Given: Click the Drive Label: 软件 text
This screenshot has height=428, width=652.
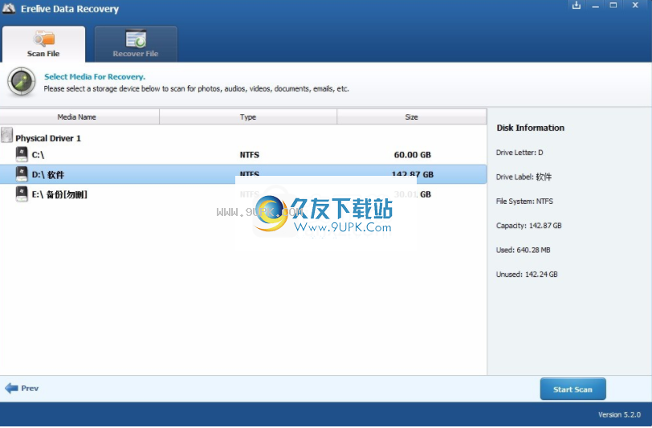Looking at the screenshot, I should click(x=524, y=177).
